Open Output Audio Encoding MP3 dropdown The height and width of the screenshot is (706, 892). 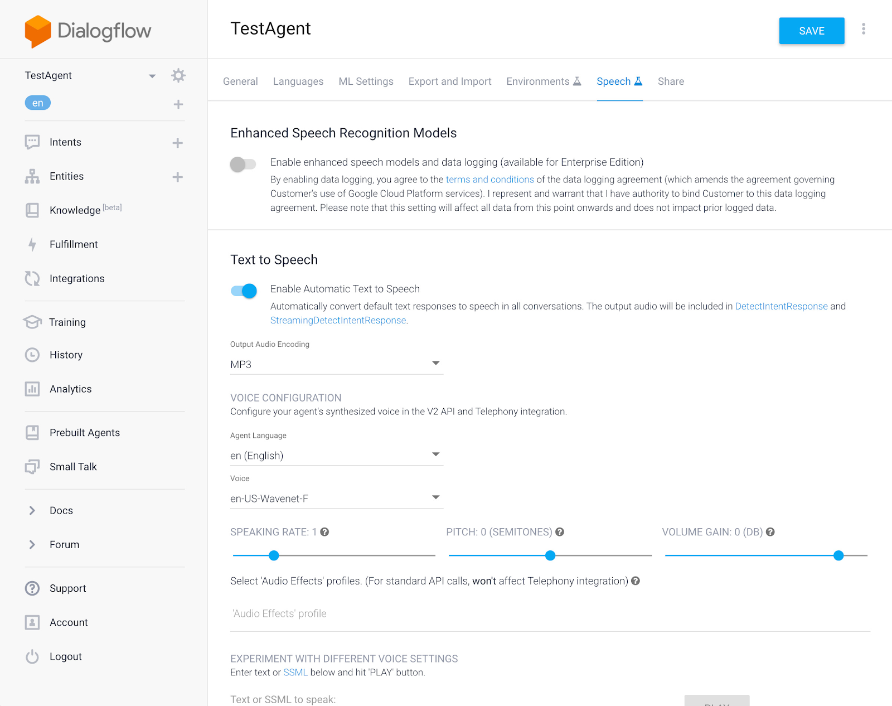[337, 364]
